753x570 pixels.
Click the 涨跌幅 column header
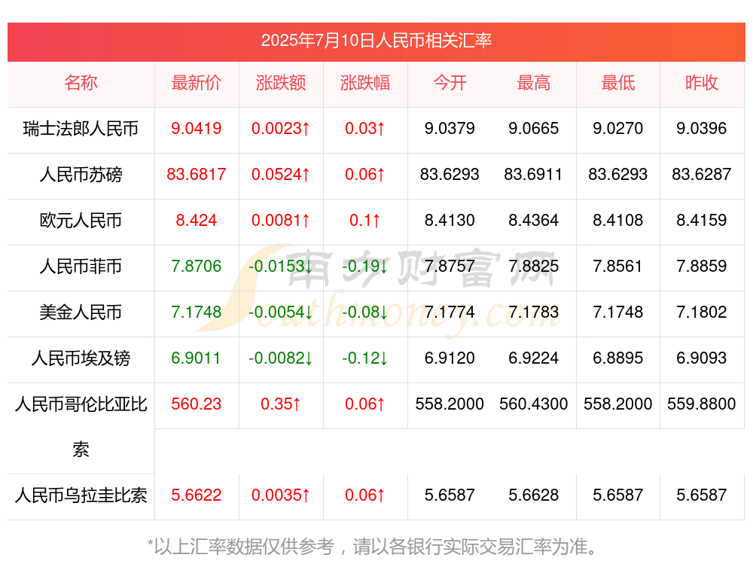click(x=365, y=83)
